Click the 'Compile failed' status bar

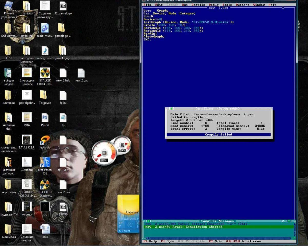click(219, 135)
